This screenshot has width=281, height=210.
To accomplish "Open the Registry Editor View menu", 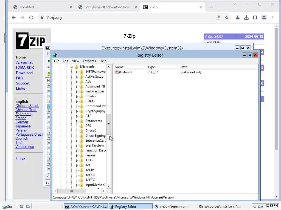I will click(x=75, y=61).
